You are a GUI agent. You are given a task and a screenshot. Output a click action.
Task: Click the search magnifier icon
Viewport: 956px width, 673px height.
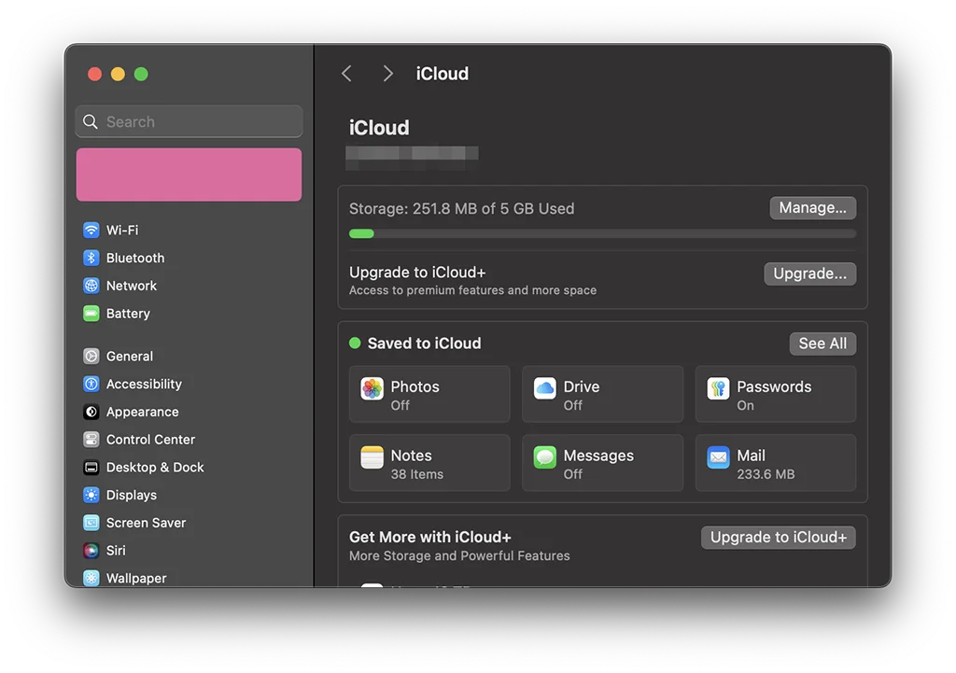[91, 121]
